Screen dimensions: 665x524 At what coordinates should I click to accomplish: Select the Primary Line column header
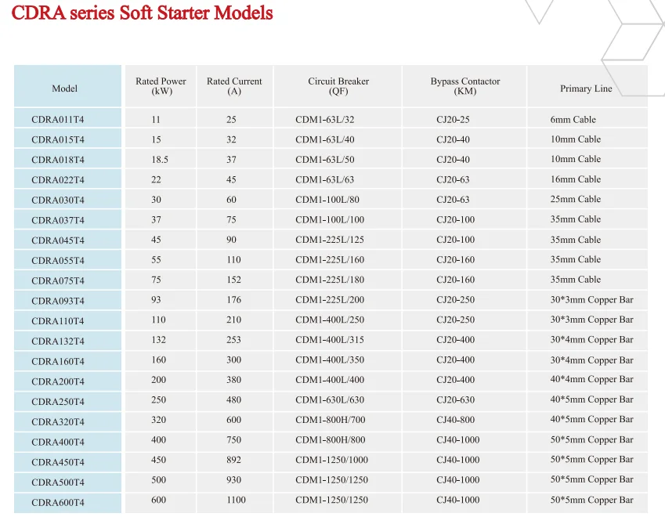586,89
